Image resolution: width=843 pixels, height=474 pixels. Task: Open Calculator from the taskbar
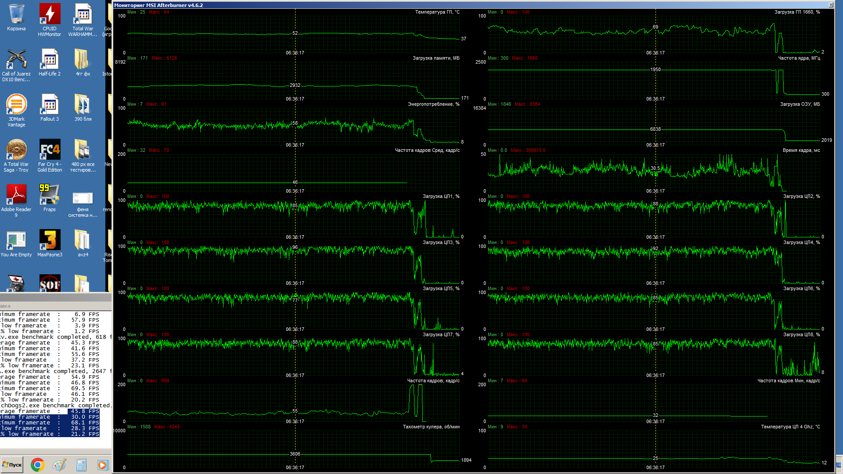(81, 465)
